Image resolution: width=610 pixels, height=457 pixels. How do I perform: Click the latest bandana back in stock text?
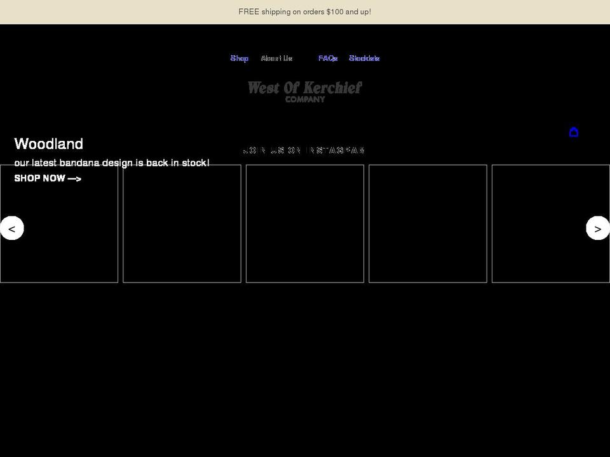coord(112,162)
